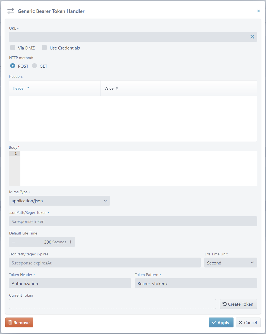Image resolution: width=266 pixels, height=334 pixels.
Task: Click the Cancel button
Action: point(248,322)
